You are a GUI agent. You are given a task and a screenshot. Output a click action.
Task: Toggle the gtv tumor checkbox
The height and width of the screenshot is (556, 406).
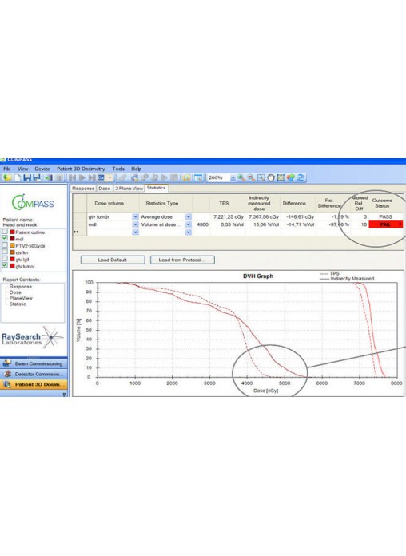[5, 265]
